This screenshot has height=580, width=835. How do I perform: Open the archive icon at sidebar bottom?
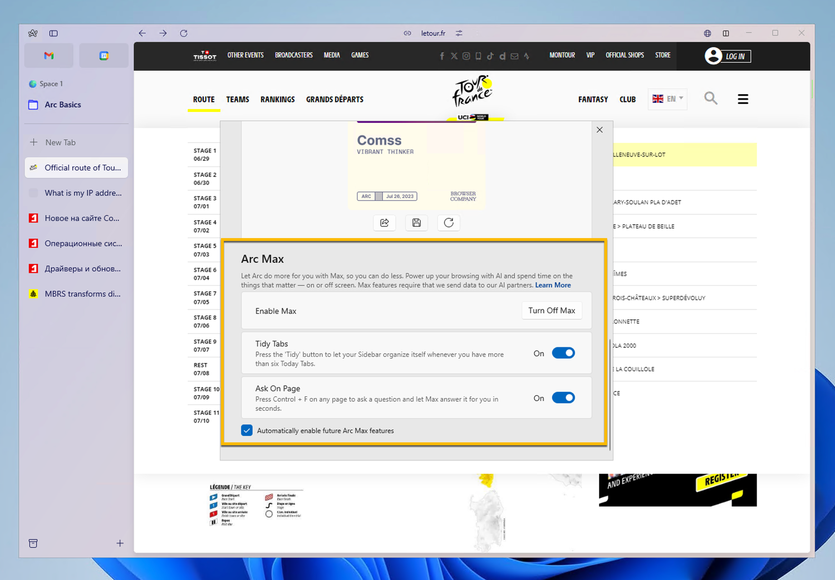(x=33, y=543)
